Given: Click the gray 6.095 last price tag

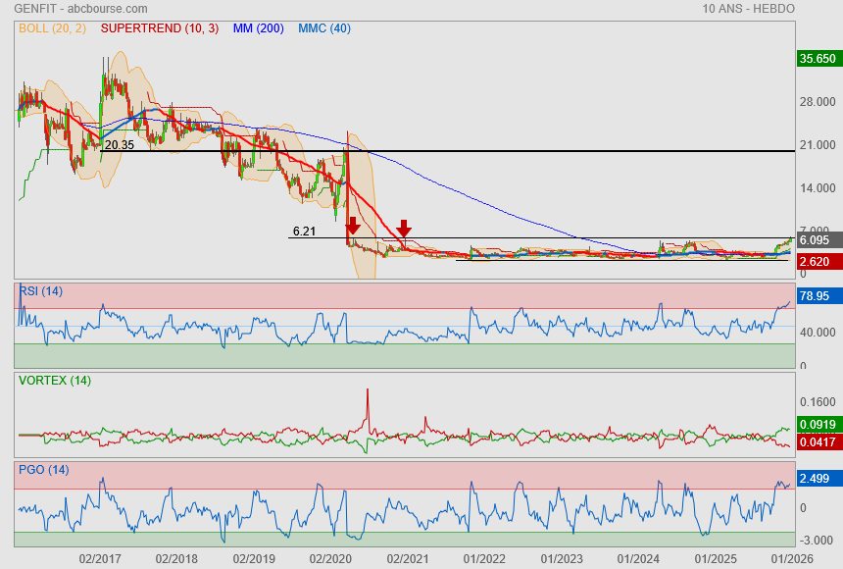Looking at the screenshot, I should [818, 240].
